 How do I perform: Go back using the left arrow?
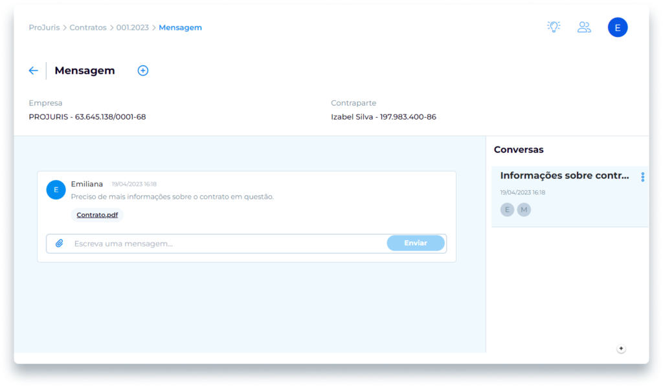pos(34,71)
